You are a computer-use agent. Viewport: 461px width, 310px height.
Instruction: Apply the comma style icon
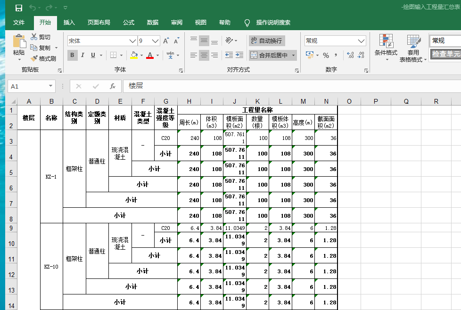pos(336,55)
